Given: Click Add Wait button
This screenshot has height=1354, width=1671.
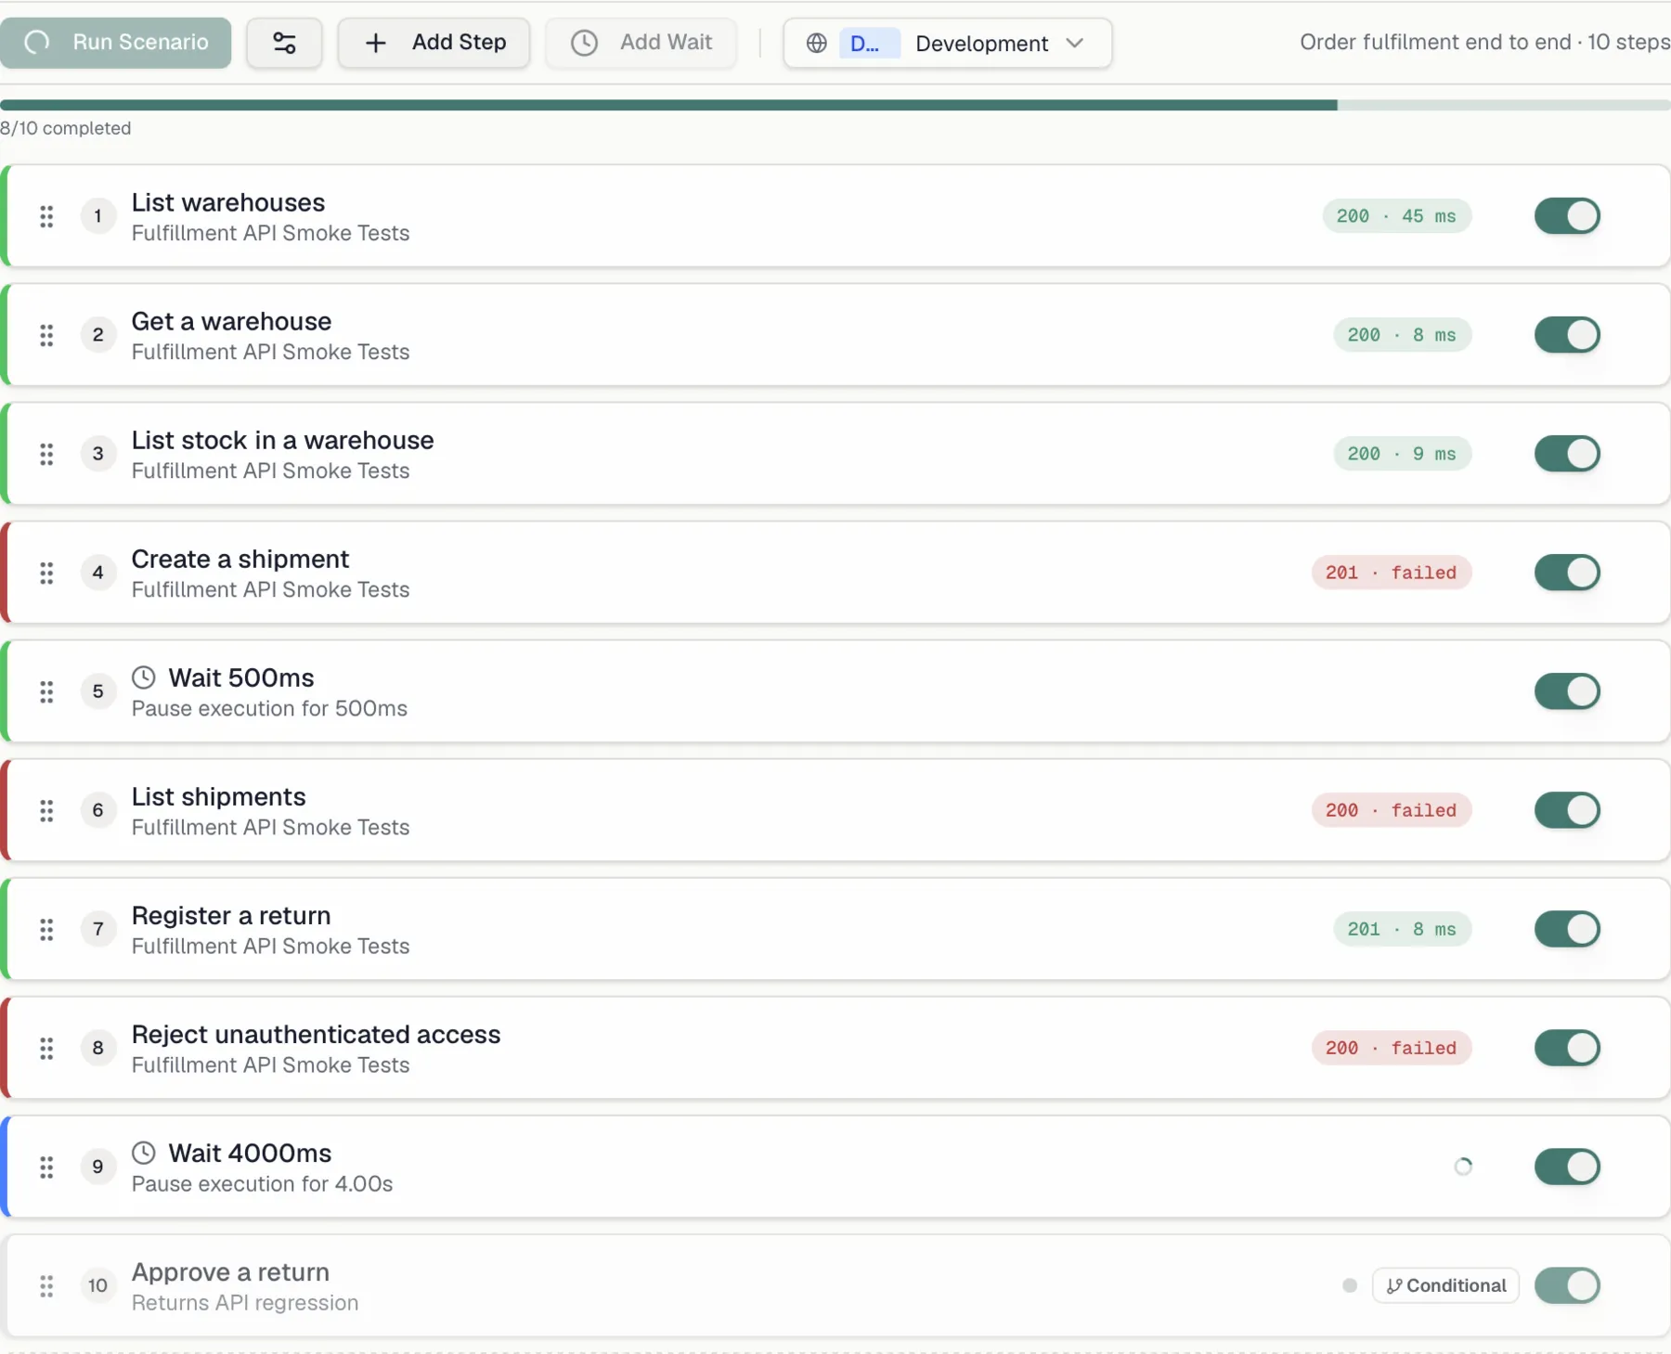Looking at the screenshot, I should click(641, 43).
